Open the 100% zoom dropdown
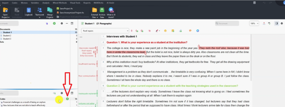 pos(254,24)
